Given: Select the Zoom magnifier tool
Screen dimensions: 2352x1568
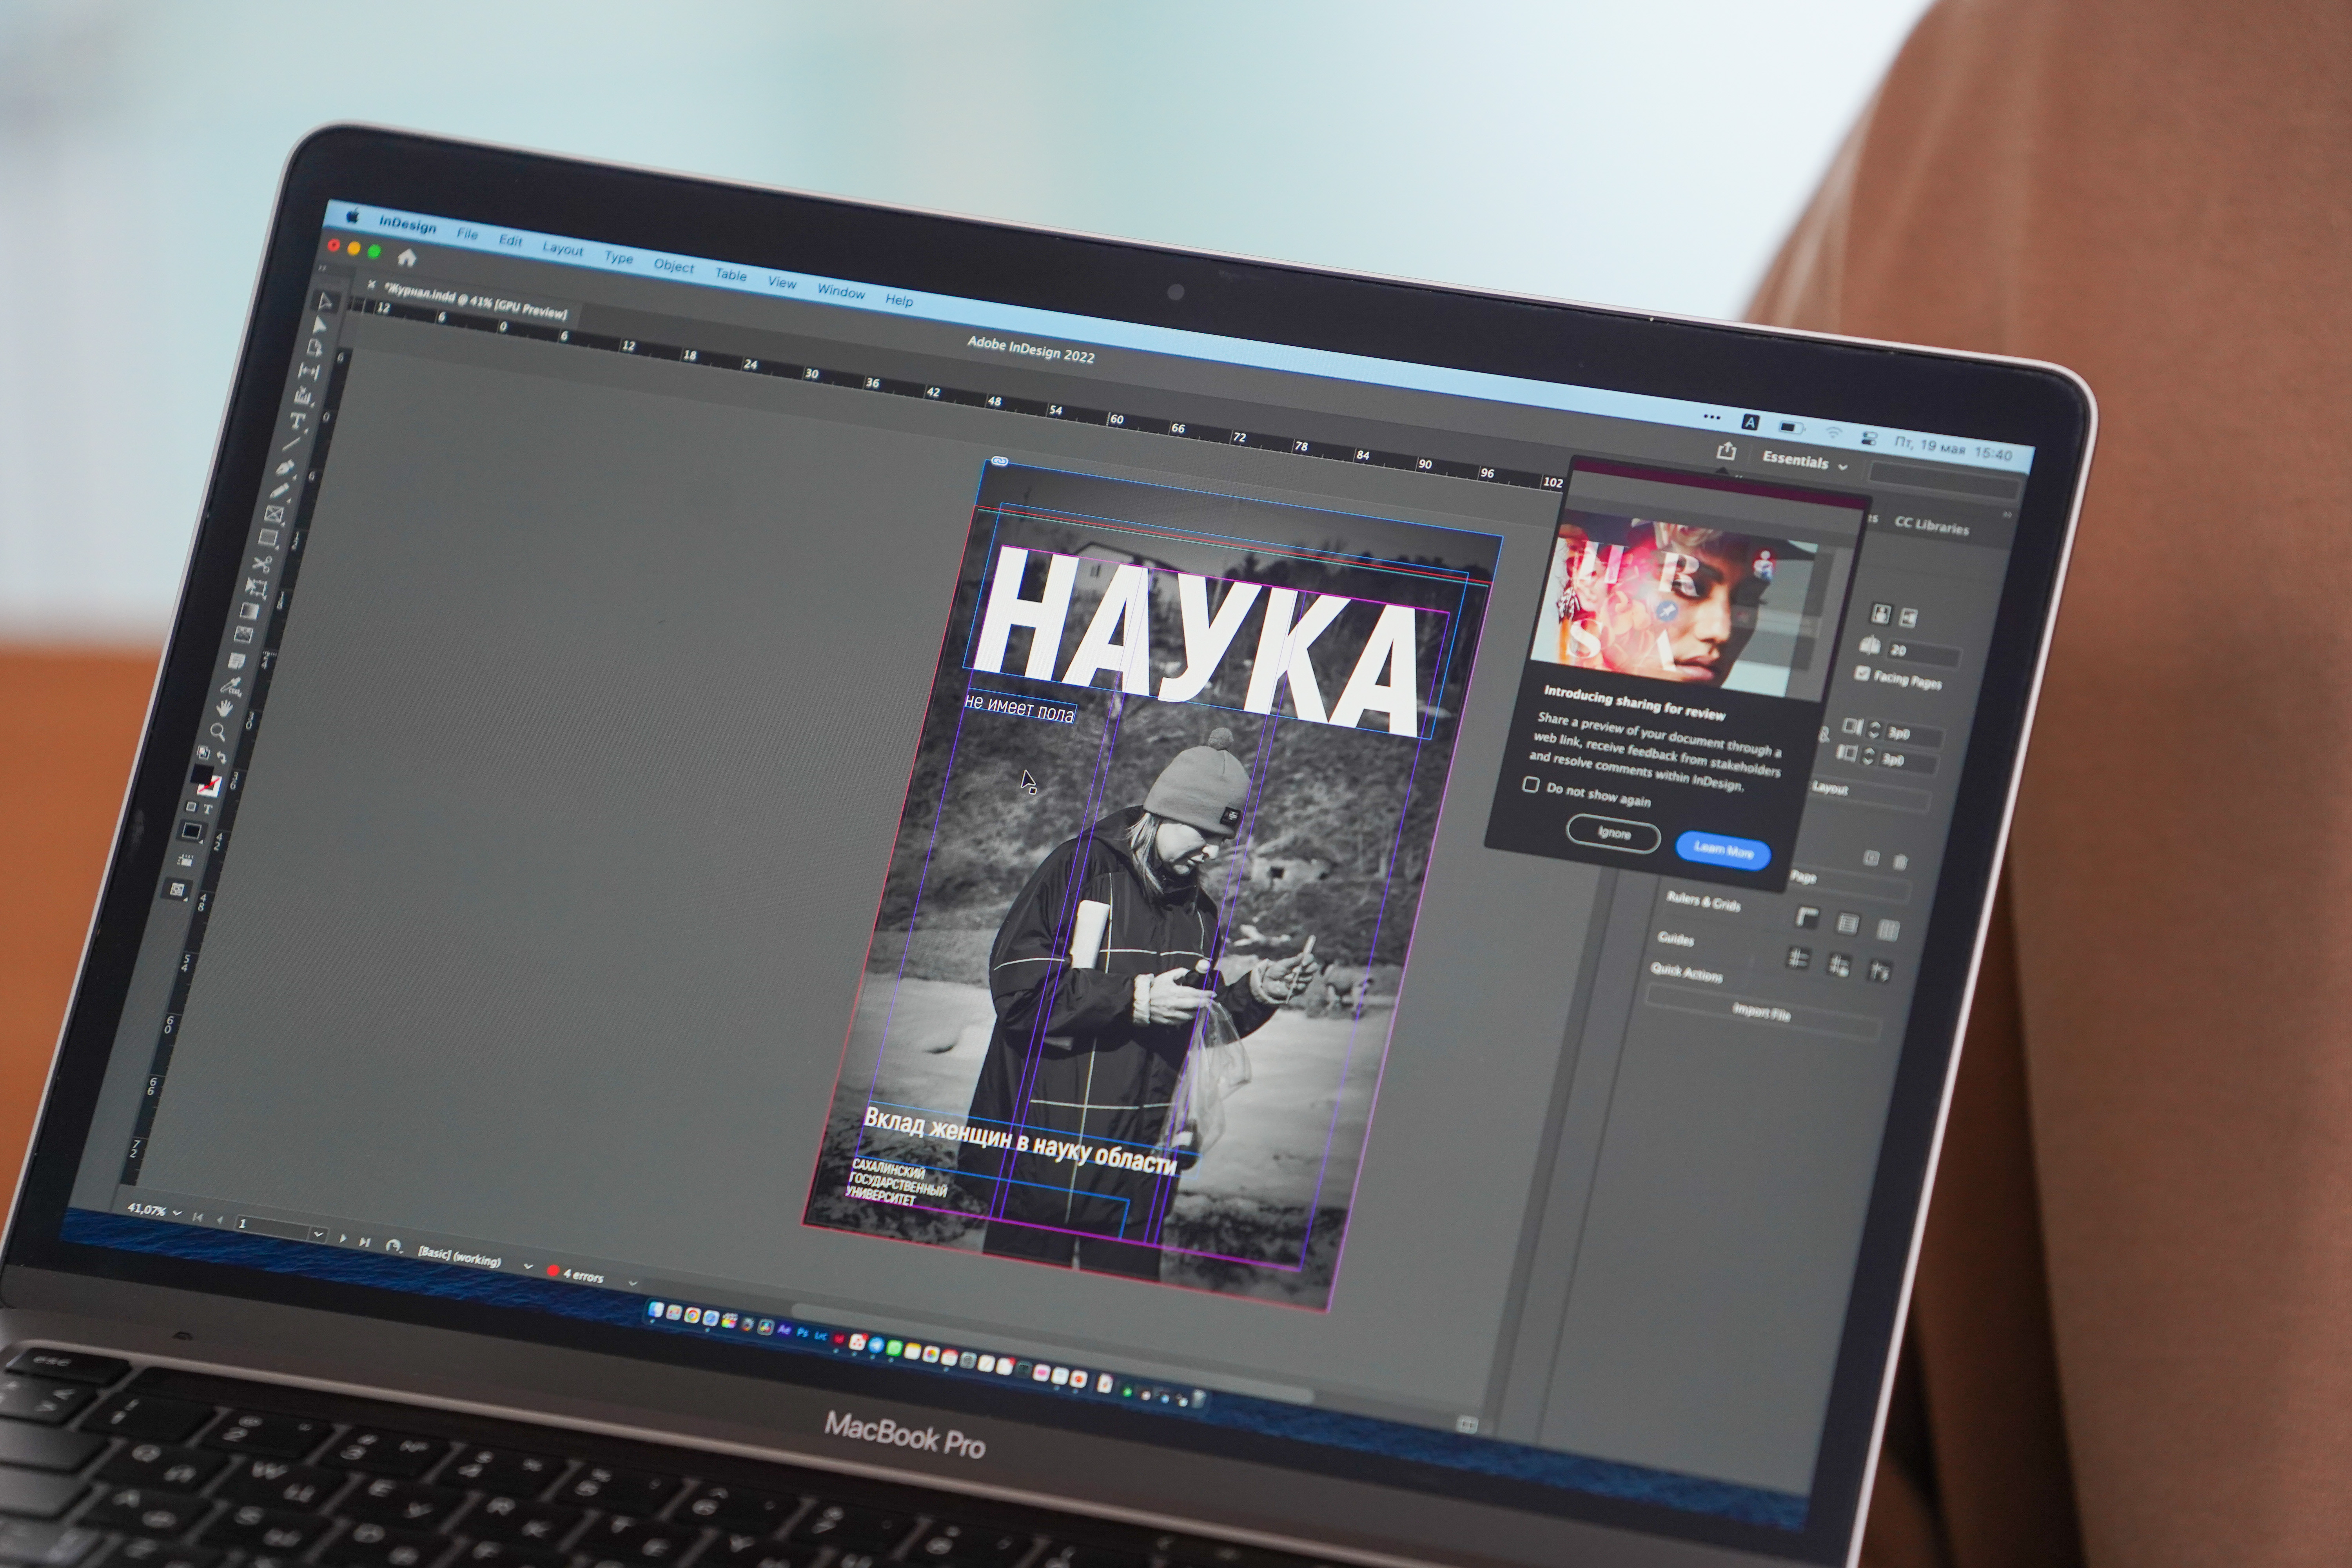Looking at the screenshot, I should click(218, 732).
